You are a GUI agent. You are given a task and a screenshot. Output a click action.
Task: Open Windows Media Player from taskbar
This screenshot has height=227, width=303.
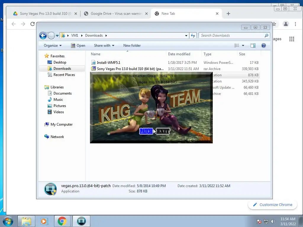point(44,221)
